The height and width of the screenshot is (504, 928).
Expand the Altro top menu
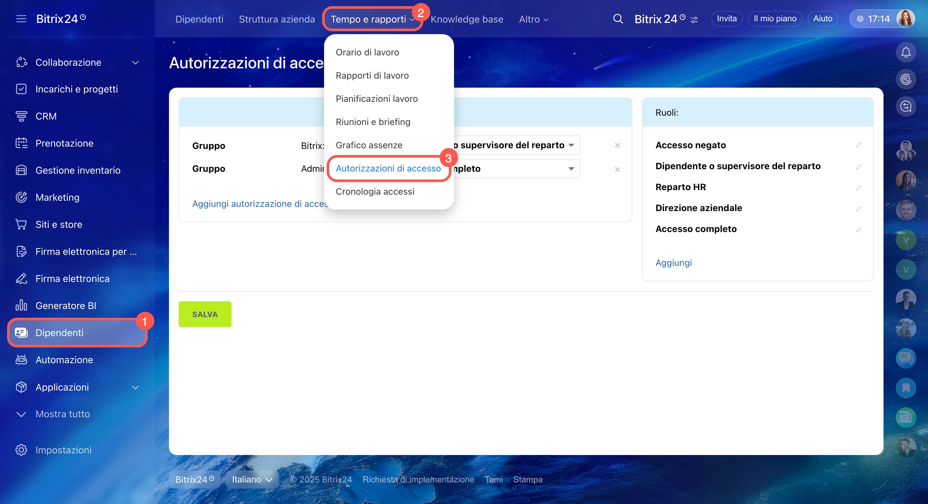click(533, 19)
